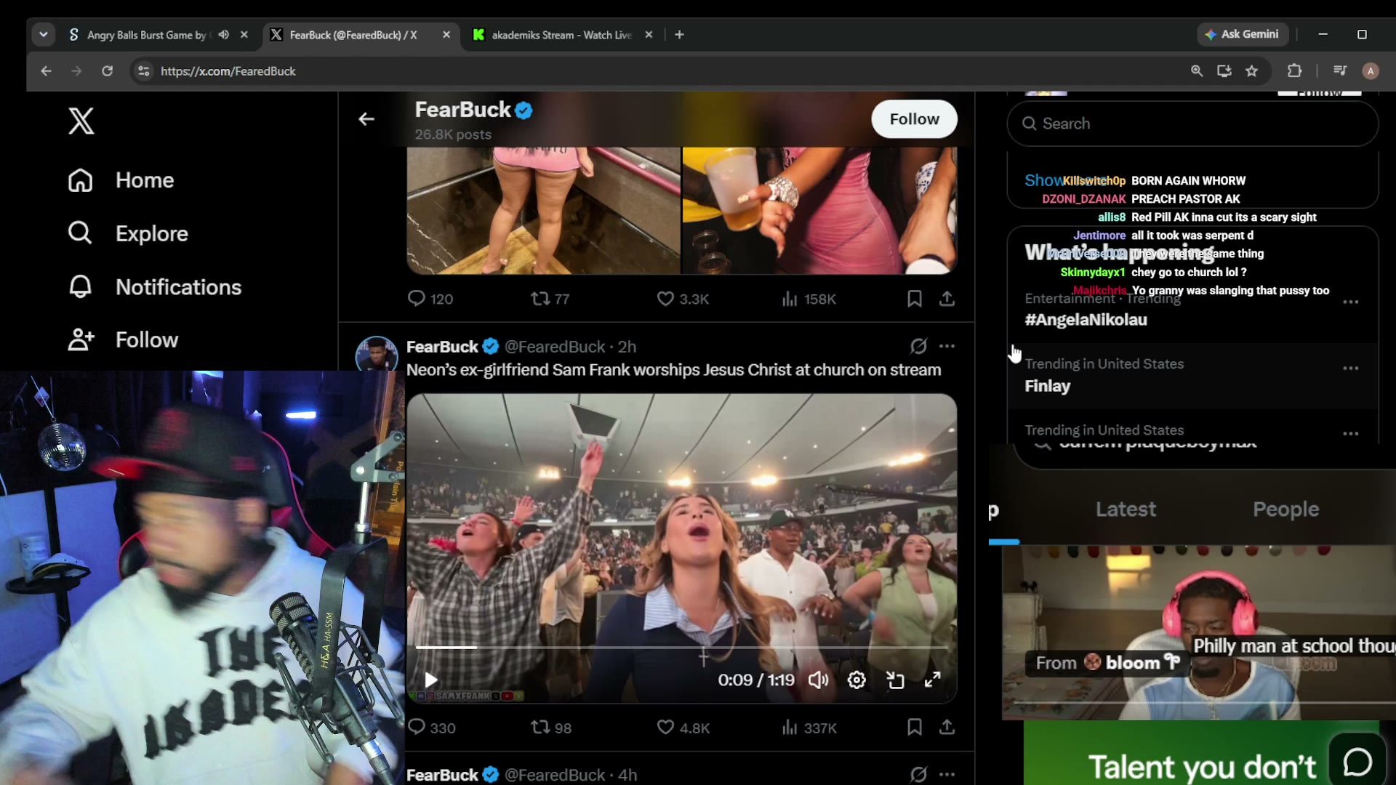Screen dimensions: 1396x785
Task: Open Explore in the sidebar
Action: (128, 233)
